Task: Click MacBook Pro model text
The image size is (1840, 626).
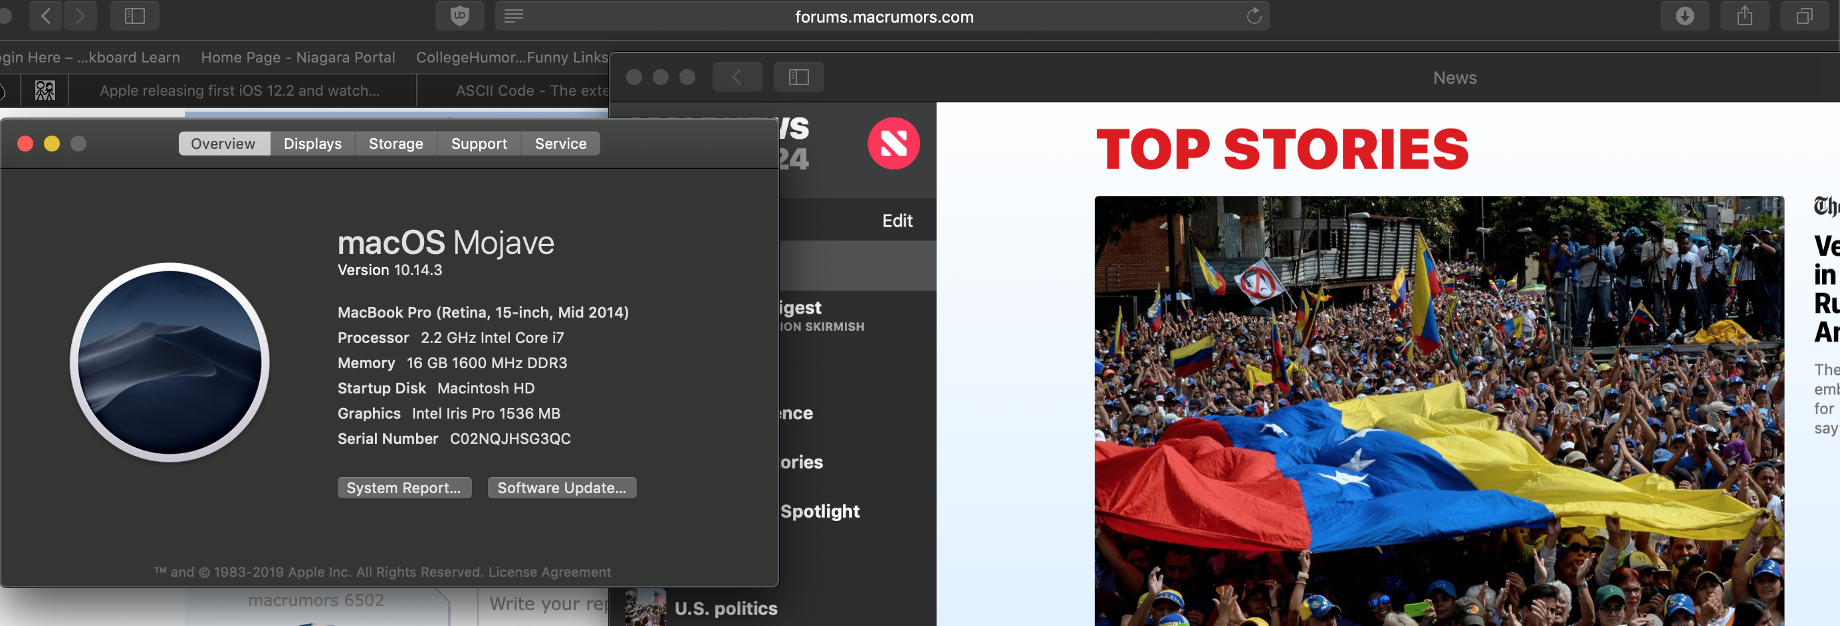Action: (x=483, y=312)
